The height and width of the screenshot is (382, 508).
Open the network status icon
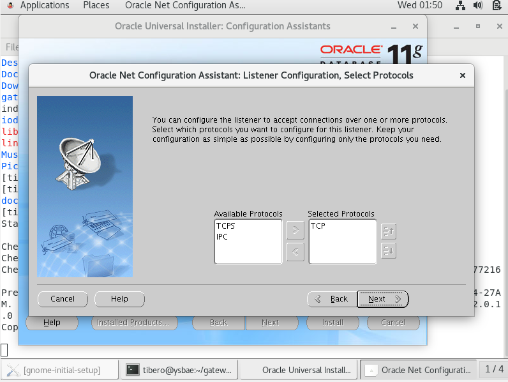[460, 6]
